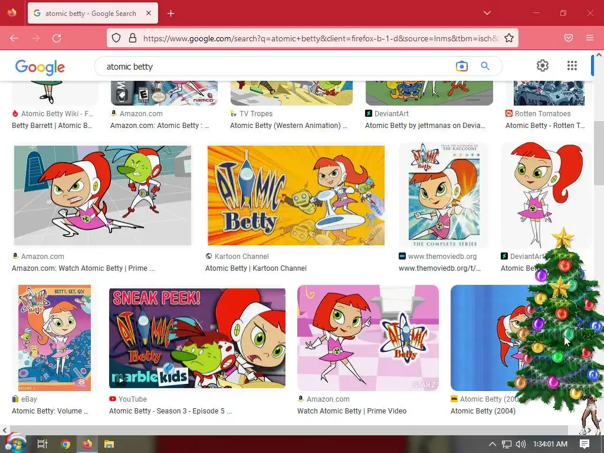The image size is (604, 453).
Task: Click Atomic Betty | Kartoon Channel caption
Action: tap(256, 268)
